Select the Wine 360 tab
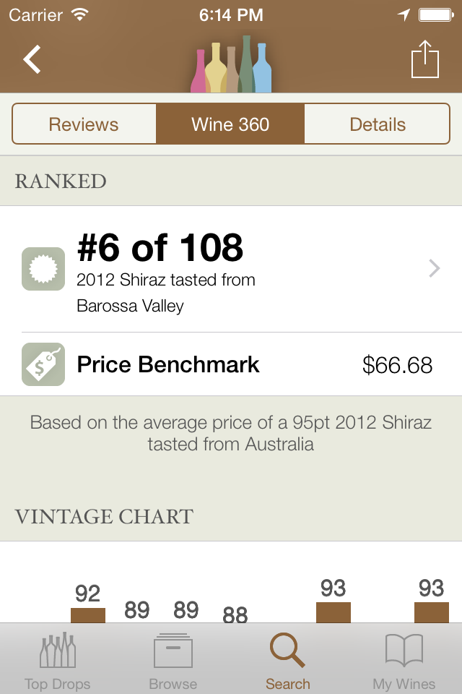The width and height of the screenshot is (462, 694). [230, 124]
